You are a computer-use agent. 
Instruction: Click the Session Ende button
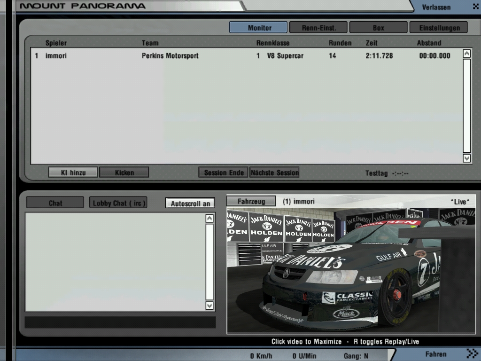[223, 172]
